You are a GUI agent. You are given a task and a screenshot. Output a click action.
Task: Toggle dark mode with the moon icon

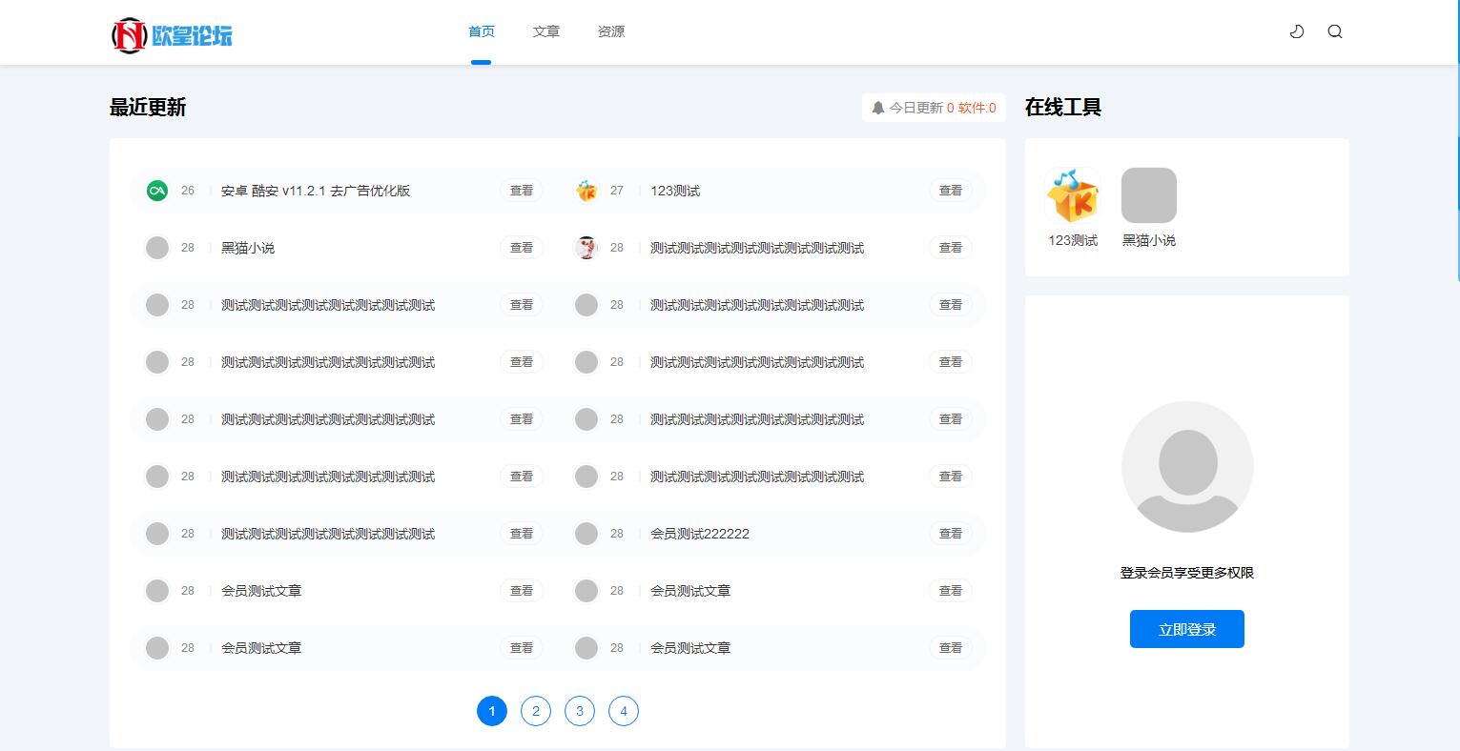coord(1297,31)
